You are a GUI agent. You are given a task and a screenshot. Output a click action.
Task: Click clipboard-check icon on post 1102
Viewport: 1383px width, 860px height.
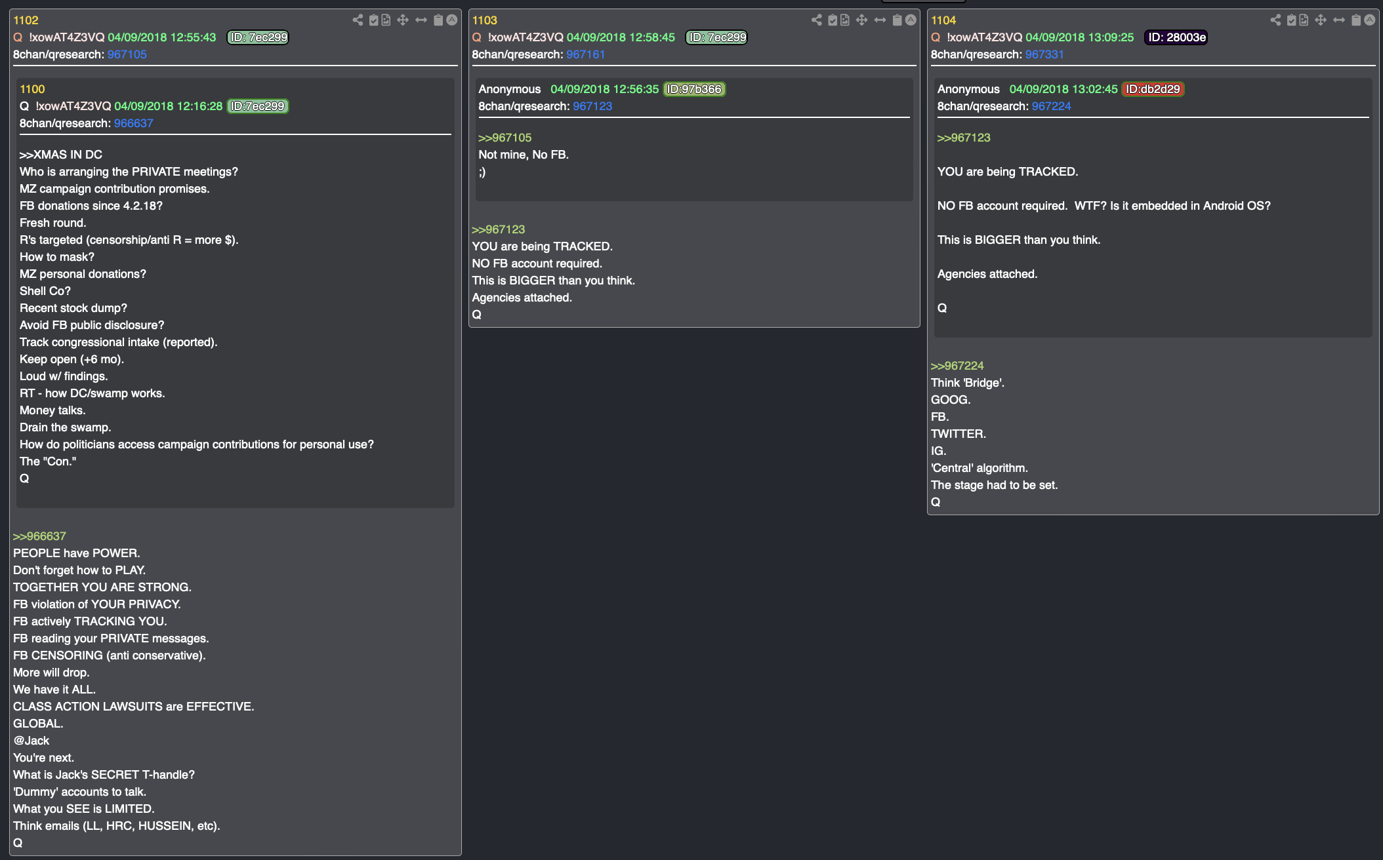(373, 20)
